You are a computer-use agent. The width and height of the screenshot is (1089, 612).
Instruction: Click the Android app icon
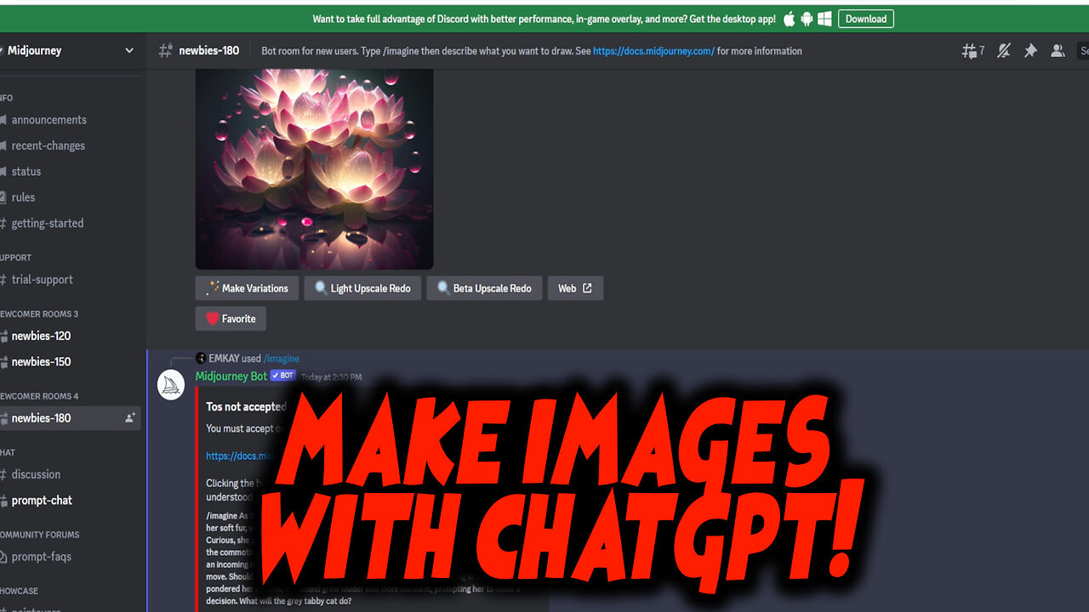(807, 19)
